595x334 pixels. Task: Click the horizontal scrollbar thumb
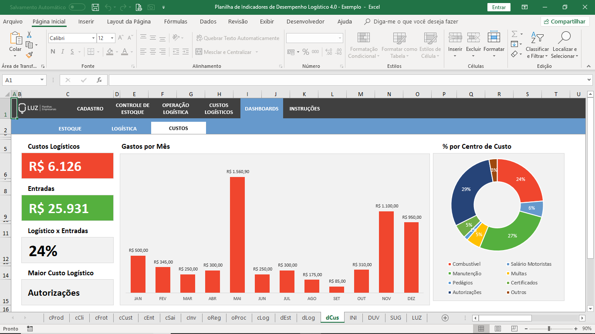coord(505,318)
